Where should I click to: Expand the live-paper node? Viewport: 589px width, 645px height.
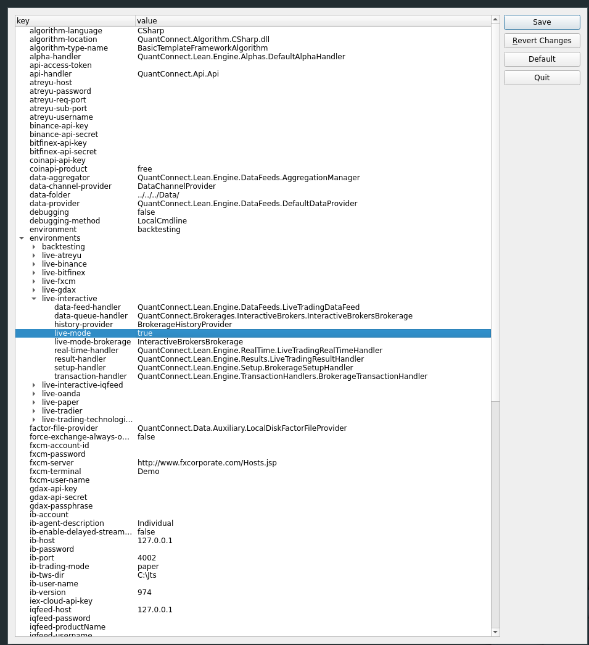[34, 402]
